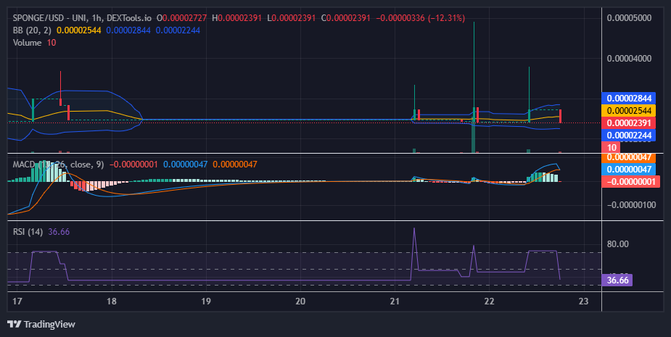Viewport: 671px width, 337px height.
Task: Click the low value L0.00002391
Action: [x=291, y=18]
